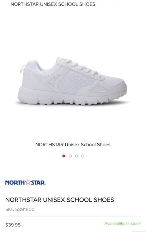
Task: Click the image caption NORTHSTAR Unisex School Shoes
Action: (73, 145)
